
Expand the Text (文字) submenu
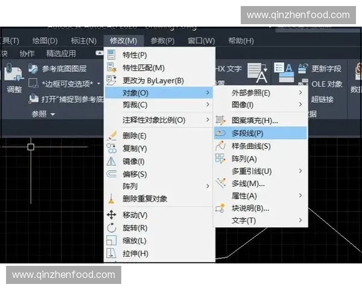point(300,220)
